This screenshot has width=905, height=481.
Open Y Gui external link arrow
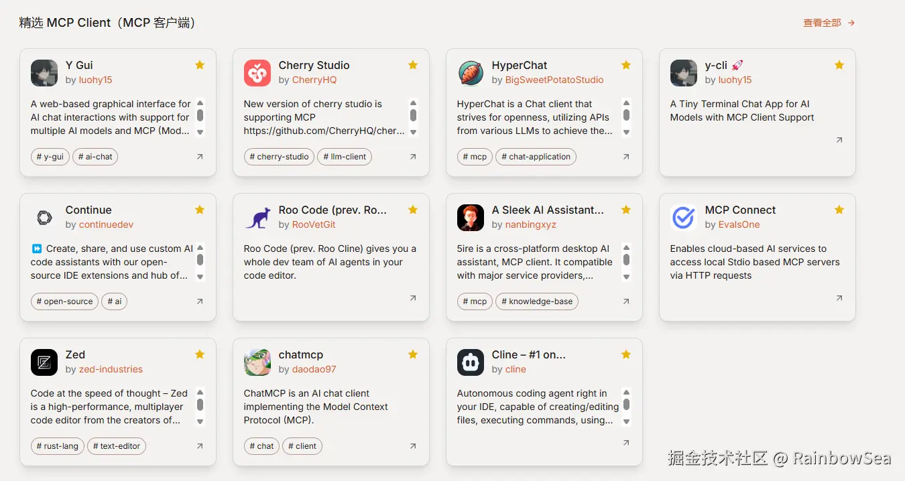[200, 157]
